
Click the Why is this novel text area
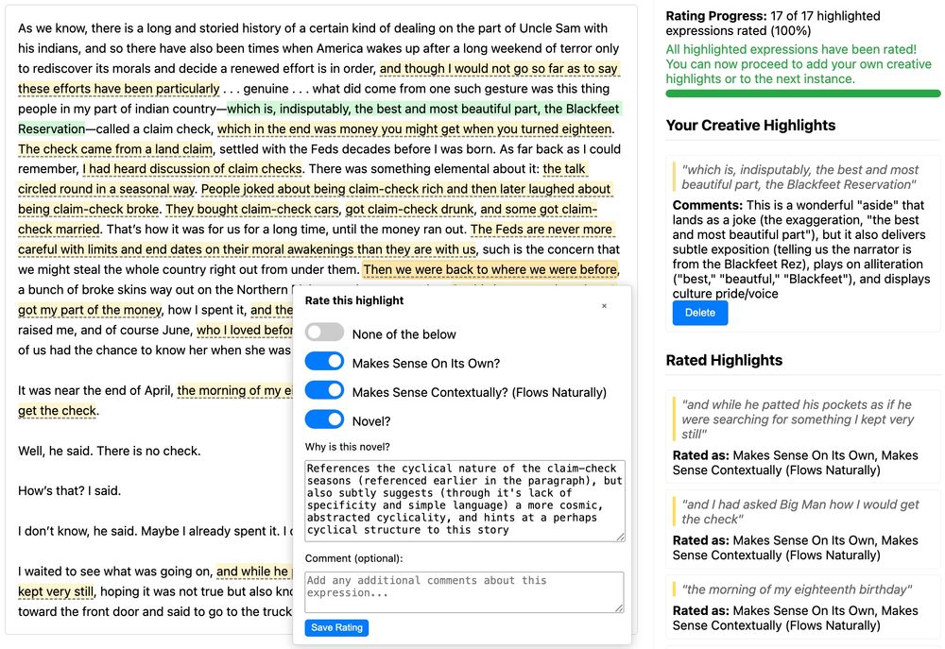[x=465, y=500]
